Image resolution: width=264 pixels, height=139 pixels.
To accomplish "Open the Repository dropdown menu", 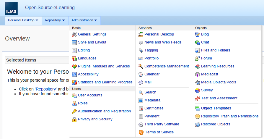I will coord(55,20).
